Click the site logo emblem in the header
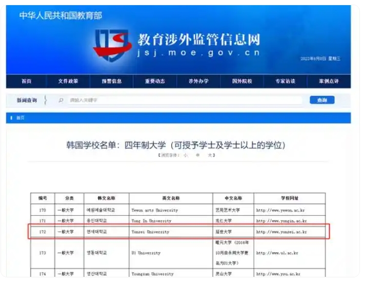The width and height of the screenshot is (365, 283). click(112, 44)
